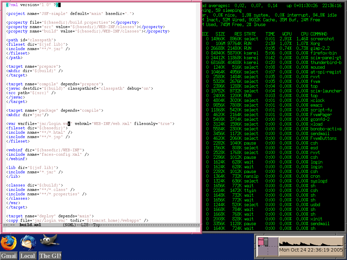This screenshot has width=347, height=260.
Task: Click the emacs process row in top
Action: (x=272, y=105)
